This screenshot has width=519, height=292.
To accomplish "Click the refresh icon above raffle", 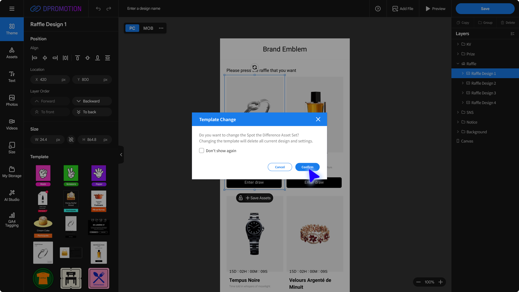I will click(255, 67).
